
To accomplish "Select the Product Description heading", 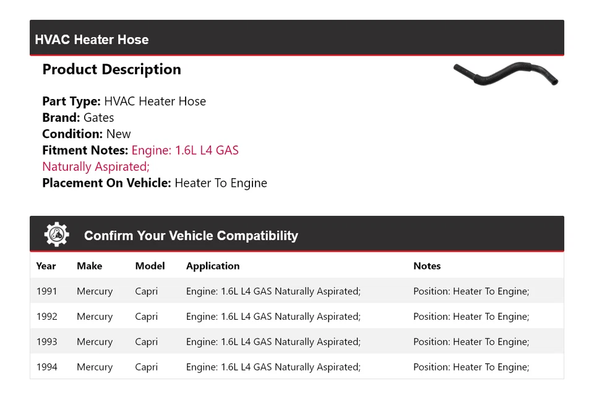I will 112,69.
